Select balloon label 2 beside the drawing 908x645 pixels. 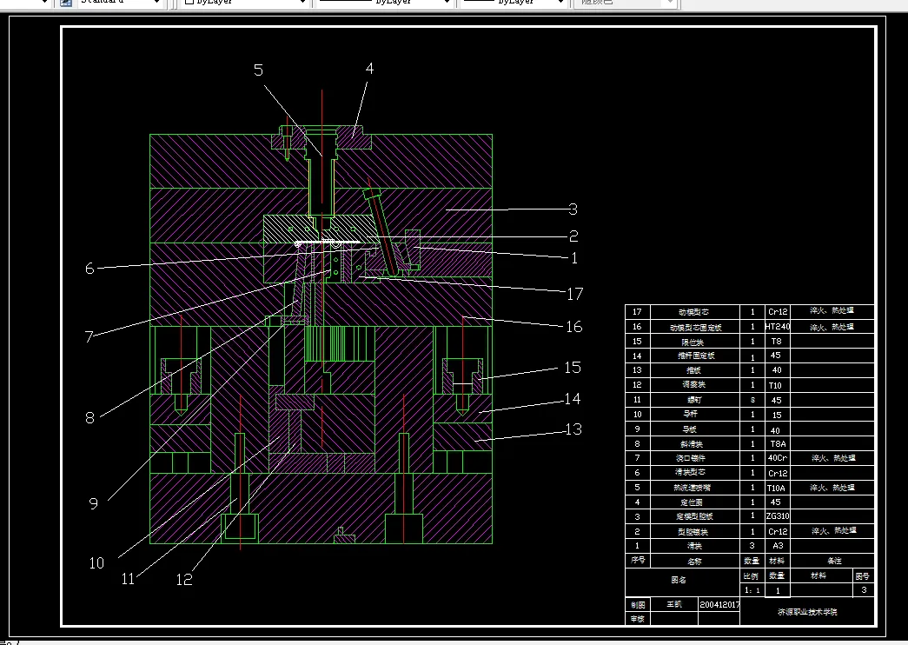[573, 236]
